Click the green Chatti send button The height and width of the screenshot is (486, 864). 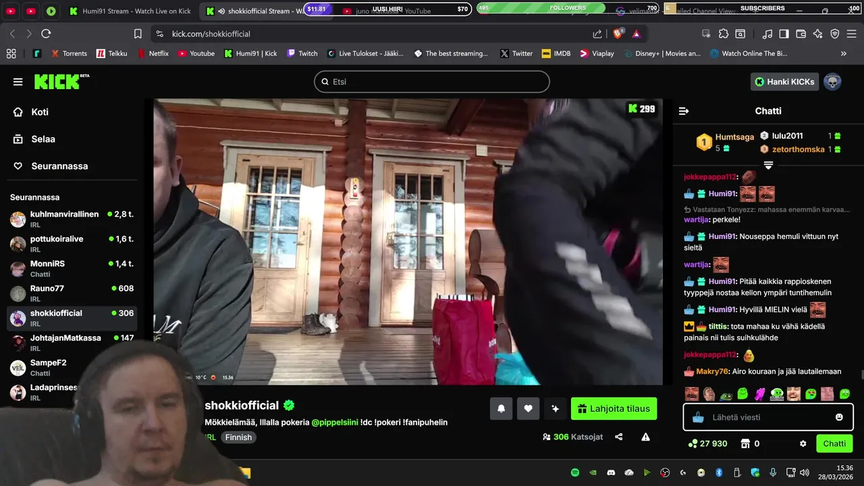(834, 443)
